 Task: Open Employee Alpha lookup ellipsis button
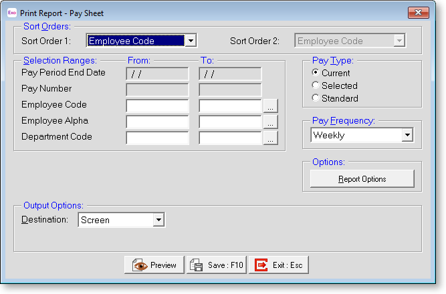click(x=271, y=122)
